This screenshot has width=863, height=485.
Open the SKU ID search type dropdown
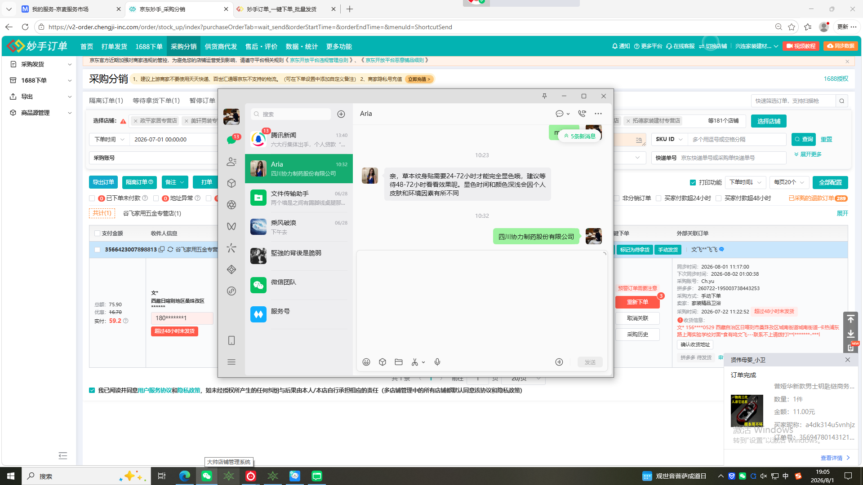(x=669, y=139)
